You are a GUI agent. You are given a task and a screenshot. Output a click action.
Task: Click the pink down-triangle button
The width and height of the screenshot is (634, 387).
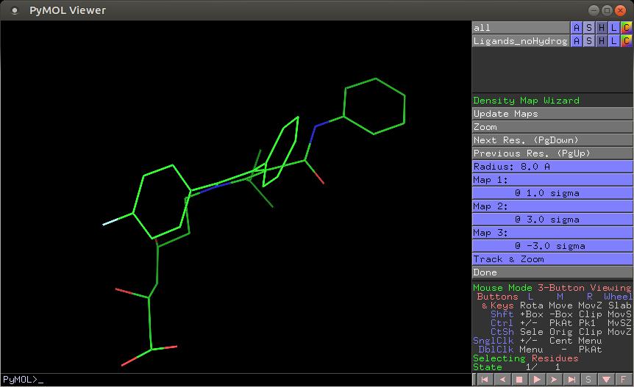(606, 380)
